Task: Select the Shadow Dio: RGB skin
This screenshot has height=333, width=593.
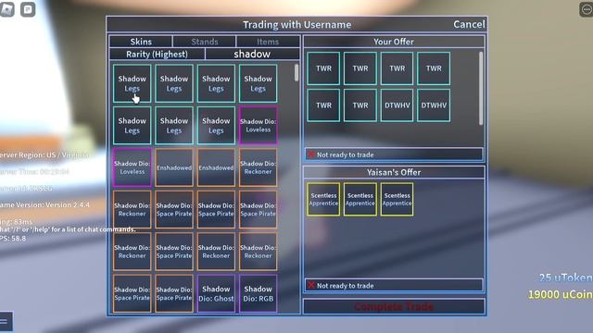Action: 258,293
